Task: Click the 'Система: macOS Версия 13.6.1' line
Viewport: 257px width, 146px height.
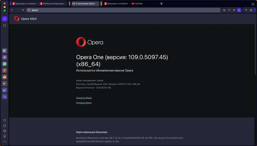Action: pyautogui.click(x=108, y=84)
